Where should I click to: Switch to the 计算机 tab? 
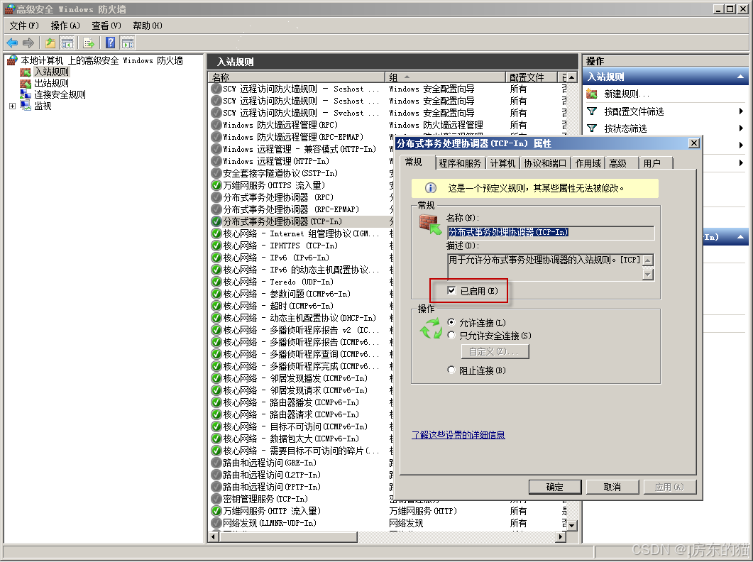click(x=502, y=163)
